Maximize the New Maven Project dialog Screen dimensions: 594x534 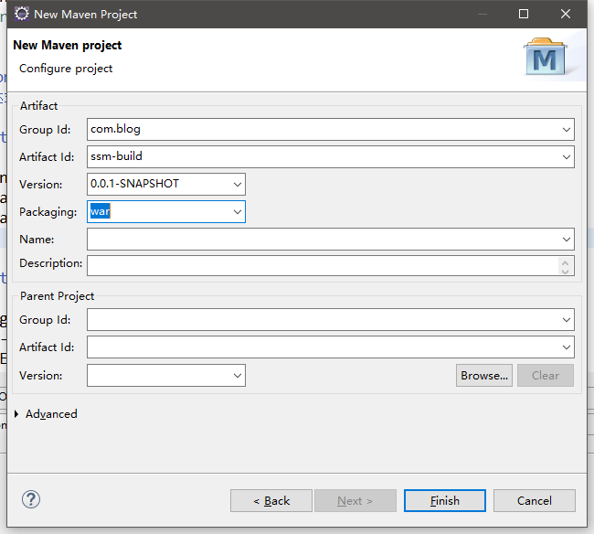(x=524, y=14)
